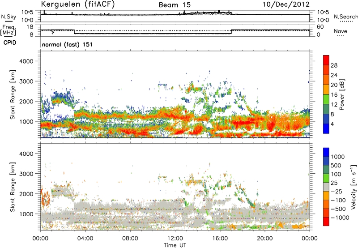Click the "Nave" legend label
This screenshot has height=248, width=358.
[341, 31]
